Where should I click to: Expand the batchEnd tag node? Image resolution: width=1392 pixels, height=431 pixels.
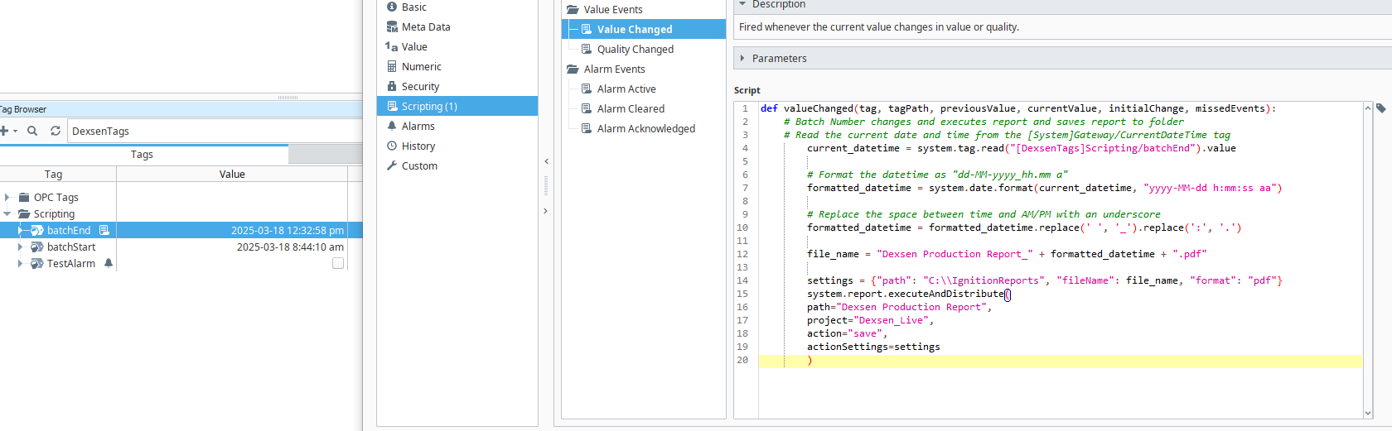pos(20,231)
